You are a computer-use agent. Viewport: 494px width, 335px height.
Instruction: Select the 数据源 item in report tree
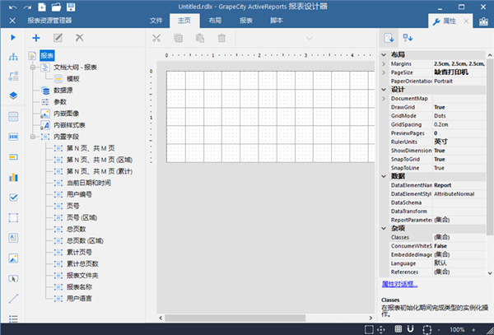(65, 90)
